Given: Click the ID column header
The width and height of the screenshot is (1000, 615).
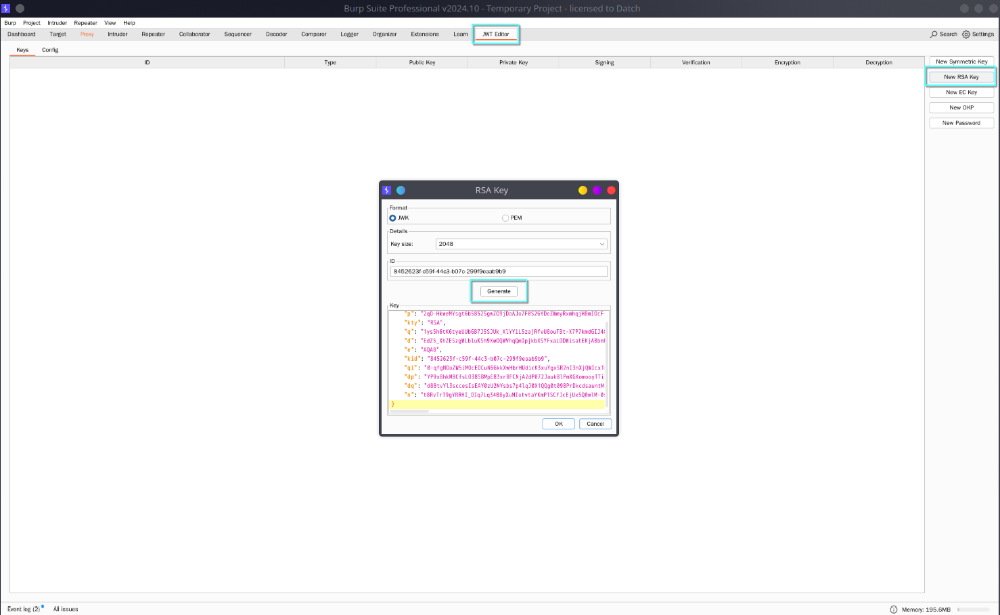Looking at the screenshot, I should pyautogui.click(x=147, y=62).
